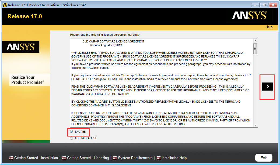Click the ANSYS logo in the header banner
Image resolution: width=280 pixels, height=165 pixels.
click(x=249, y=16)
